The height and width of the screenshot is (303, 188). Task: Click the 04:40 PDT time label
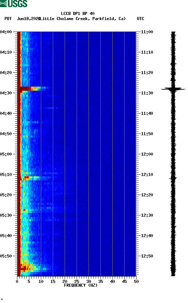[6, 113]
